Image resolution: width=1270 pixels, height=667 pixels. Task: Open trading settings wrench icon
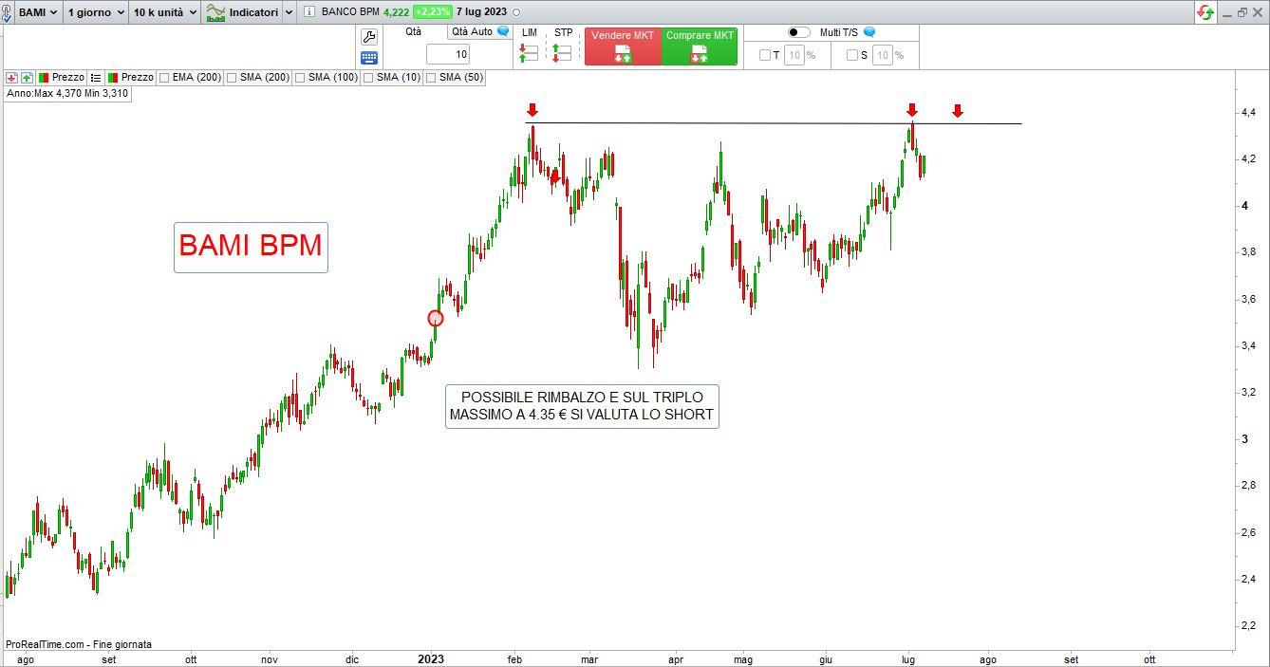click(x=369, y=37)
